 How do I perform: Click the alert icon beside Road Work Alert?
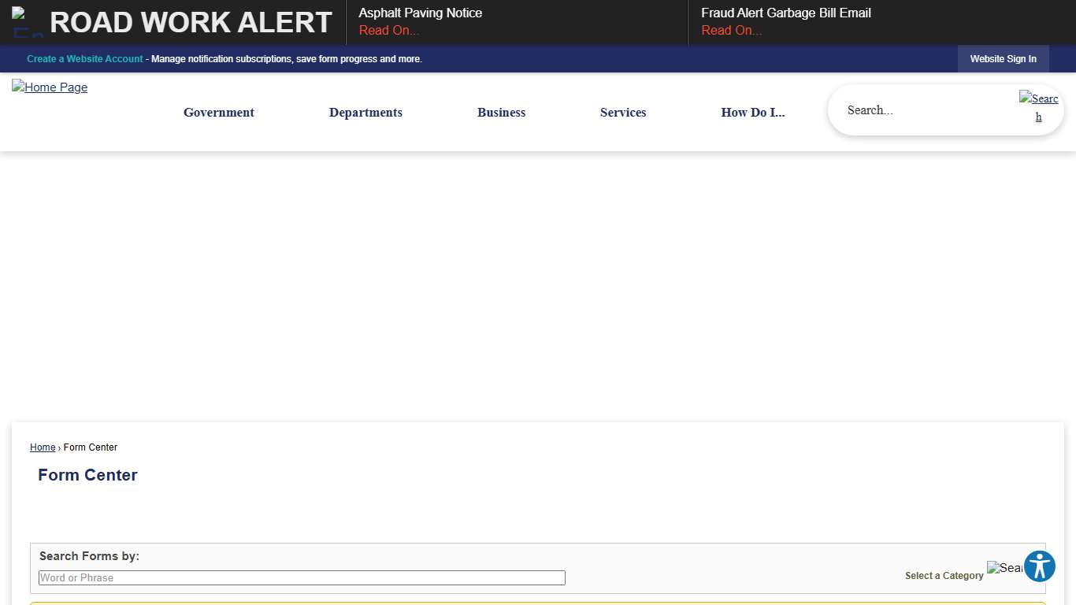coord(28,22)
